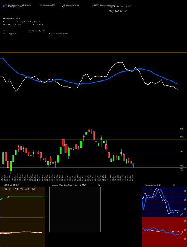This screenshot has width=187, height=247.
Task: Click the 'Day Vol: 0 M' reading
Action: point(117,11)
